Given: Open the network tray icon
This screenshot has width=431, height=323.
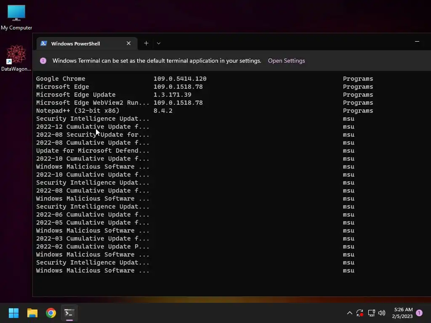Looking at the screenshot, I should [x=371, y=313].
